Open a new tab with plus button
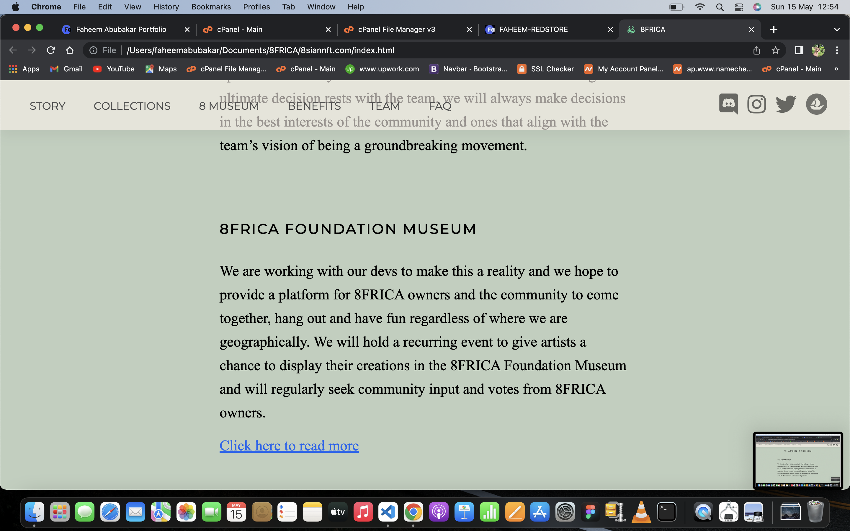The image size is (850, 531). pyautogui.click(x=774, y=29)
